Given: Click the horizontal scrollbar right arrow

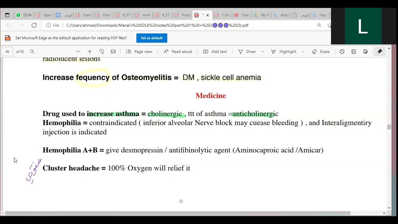Looking at the screenshot, I should point(384,213).
